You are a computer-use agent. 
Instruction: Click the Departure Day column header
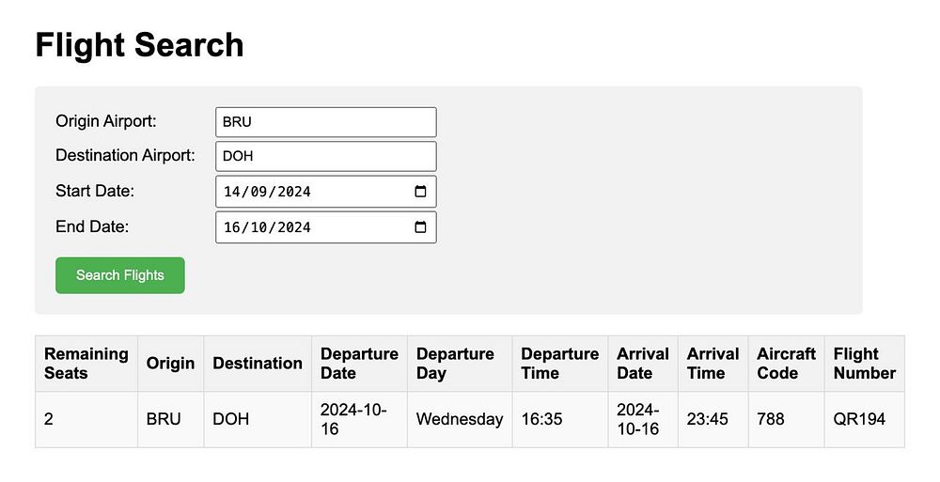pyautogui.click(x=455, y=364)
